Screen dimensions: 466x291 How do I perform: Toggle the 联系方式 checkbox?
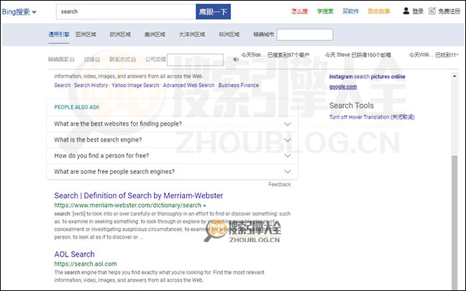pyautogui.click(x=134, y=60)
